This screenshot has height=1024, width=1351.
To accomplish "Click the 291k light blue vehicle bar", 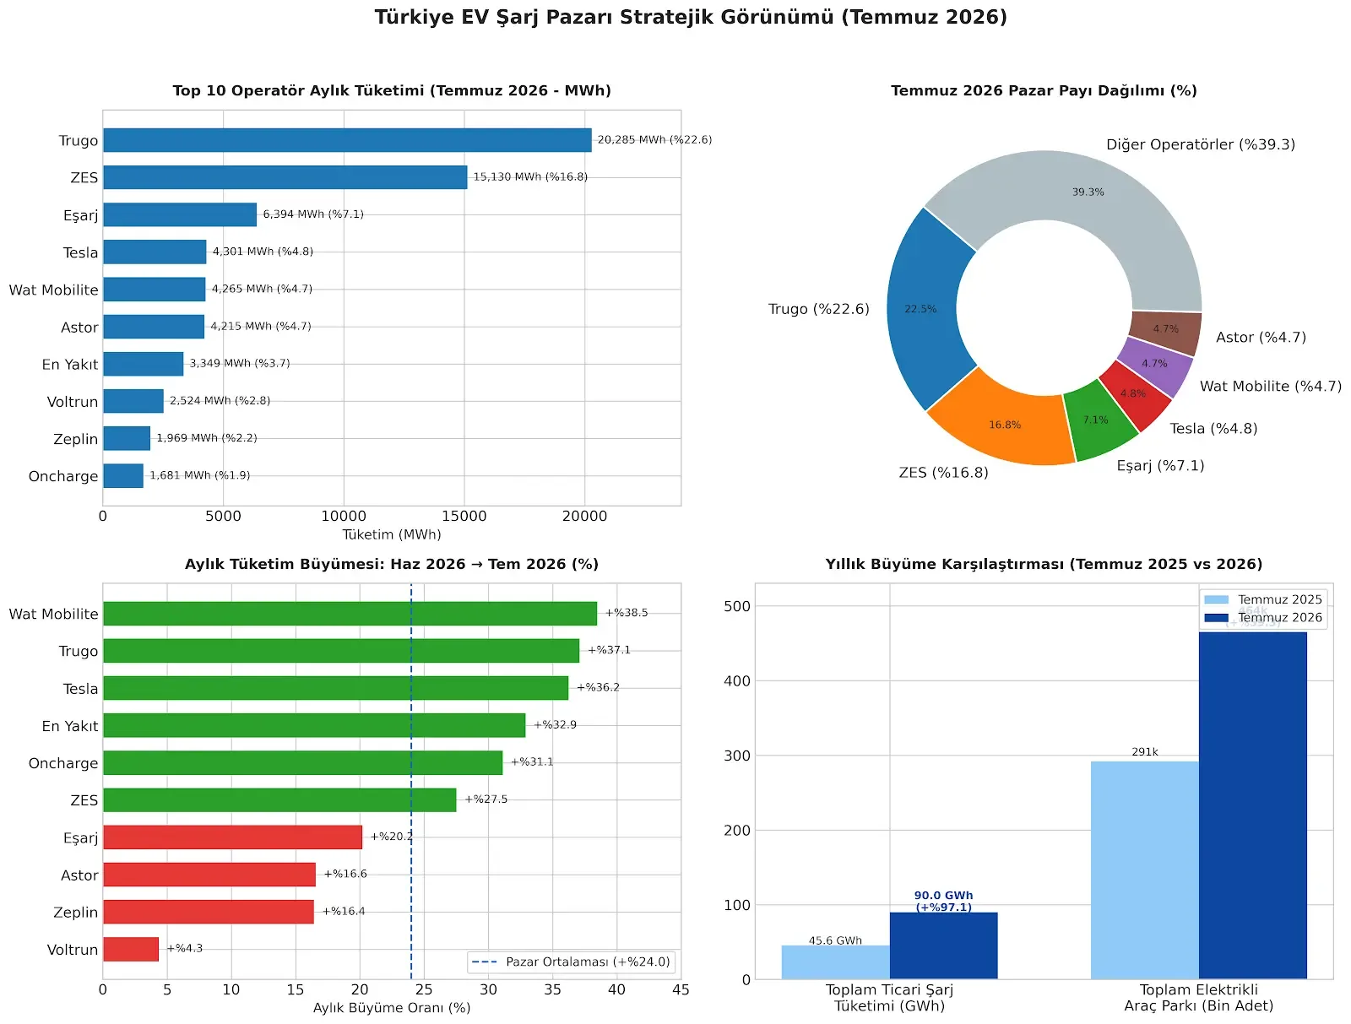I will 1144,870.
